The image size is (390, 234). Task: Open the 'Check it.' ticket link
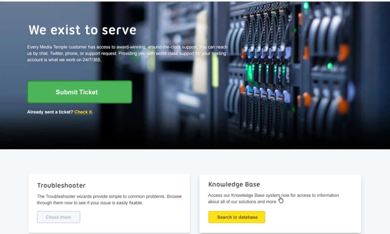tap(83, 112)
